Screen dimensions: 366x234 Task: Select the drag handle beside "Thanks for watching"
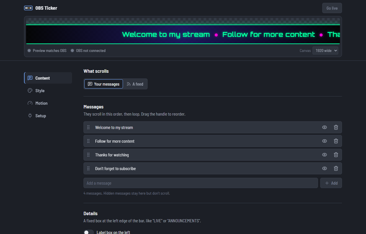tap(88, 155)
